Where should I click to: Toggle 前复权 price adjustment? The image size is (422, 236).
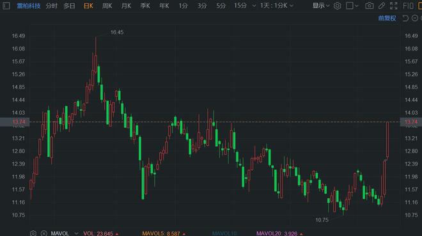click(x=387, y=18)
